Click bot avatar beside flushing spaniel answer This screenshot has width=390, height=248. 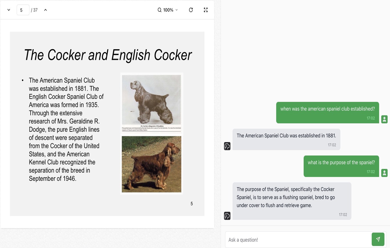tap(227, 216)
